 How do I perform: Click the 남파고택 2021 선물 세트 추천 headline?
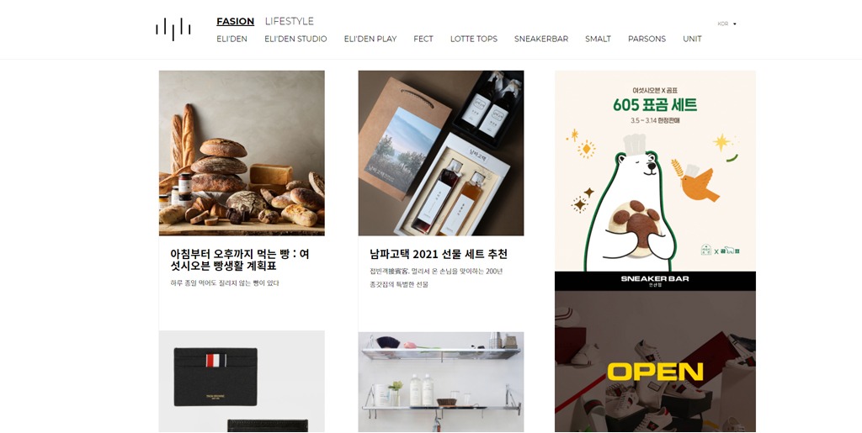(x=439, y=254)
